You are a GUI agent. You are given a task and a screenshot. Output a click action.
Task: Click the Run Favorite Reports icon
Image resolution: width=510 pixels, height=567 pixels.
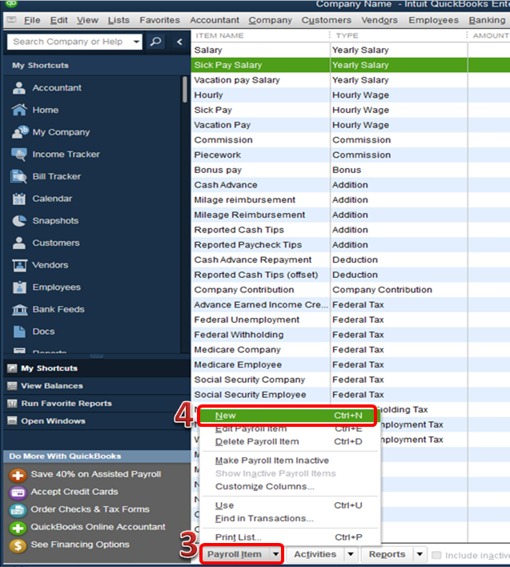click(x=12, y=404)
